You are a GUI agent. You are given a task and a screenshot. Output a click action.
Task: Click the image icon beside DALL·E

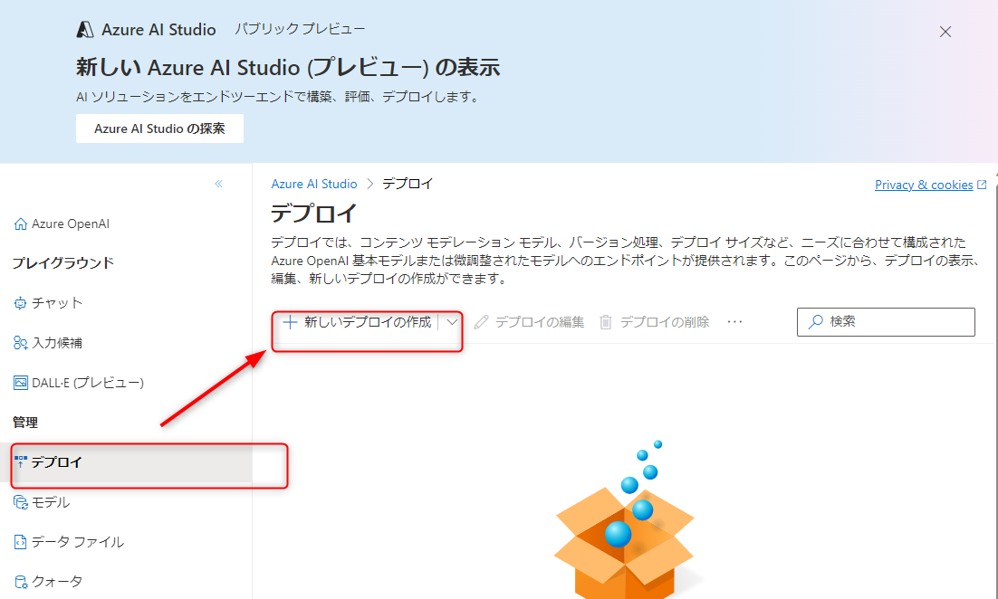[20, 383]
